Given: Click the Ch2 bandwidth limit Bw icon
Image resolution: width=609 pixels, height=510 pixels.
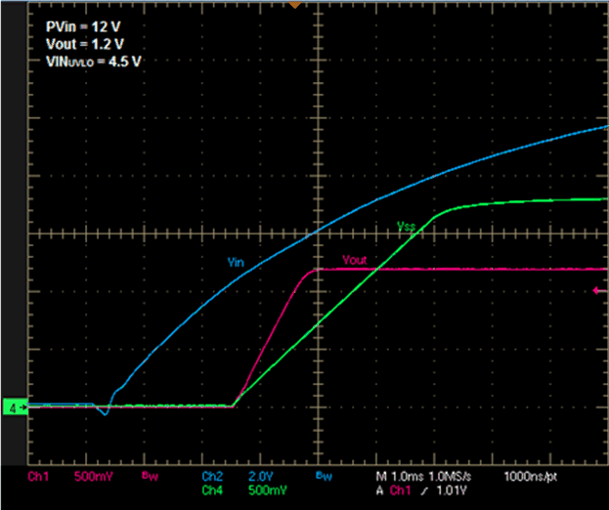Looking at the screenshot, I should pos(320,477).
